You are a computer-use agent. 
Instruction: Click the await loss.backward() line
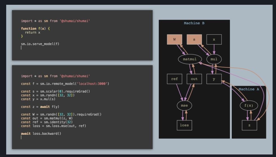[x=41, y=133]
